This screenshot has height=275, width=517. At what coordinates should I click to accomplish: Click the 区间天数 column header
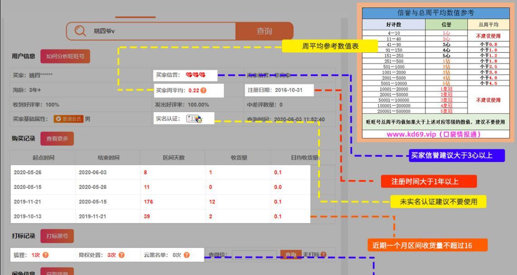pyautogui.click(x=174, y=157)
